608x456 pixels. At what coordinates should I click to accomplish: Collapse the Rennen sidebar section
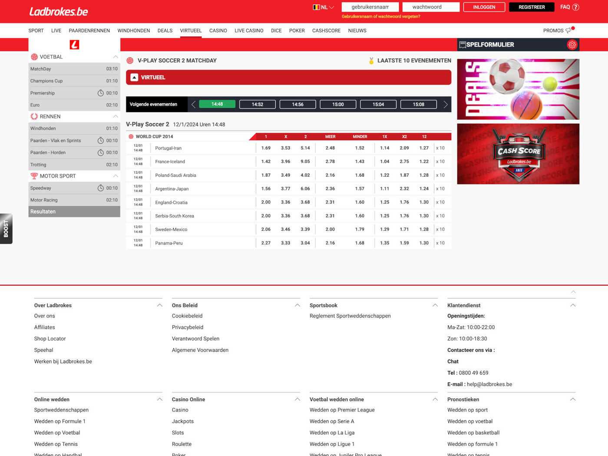click(116, 116)
